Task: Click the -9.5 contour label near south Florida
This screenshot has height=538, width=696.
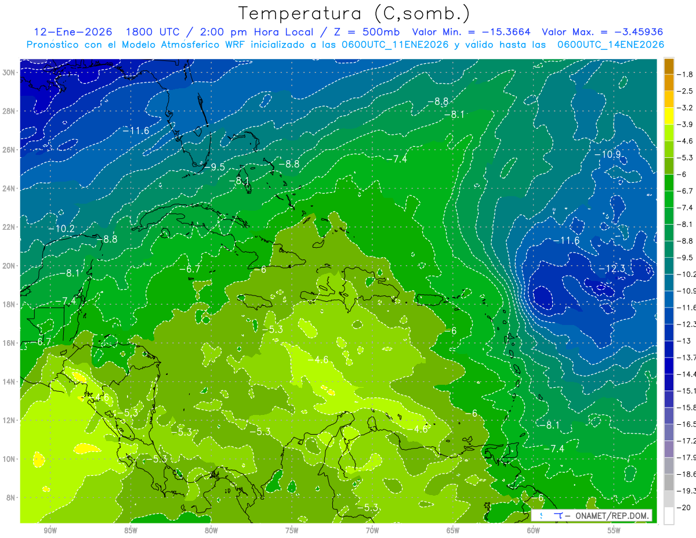Action: pos(214,167)
